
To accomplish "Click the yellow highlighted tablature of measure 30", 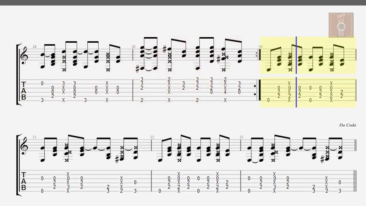I will click(308, 92).
